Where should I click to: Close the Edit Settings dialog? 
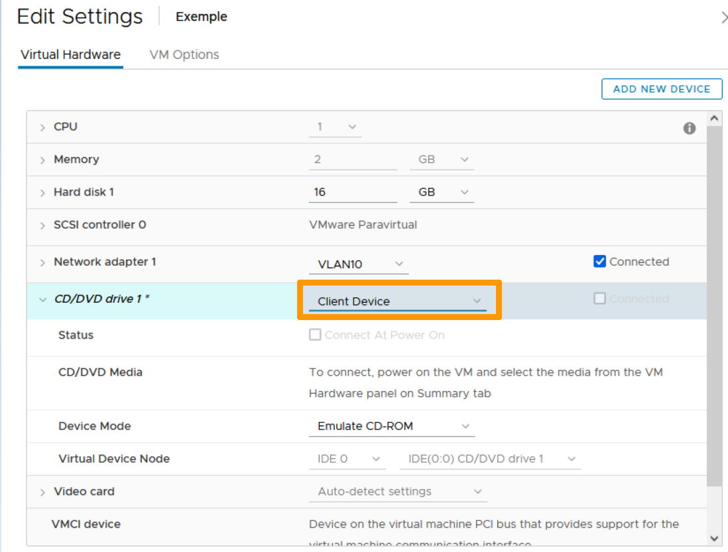723,18
